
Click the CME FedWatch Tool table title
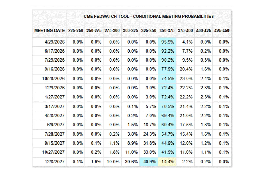tap(149, 16)
